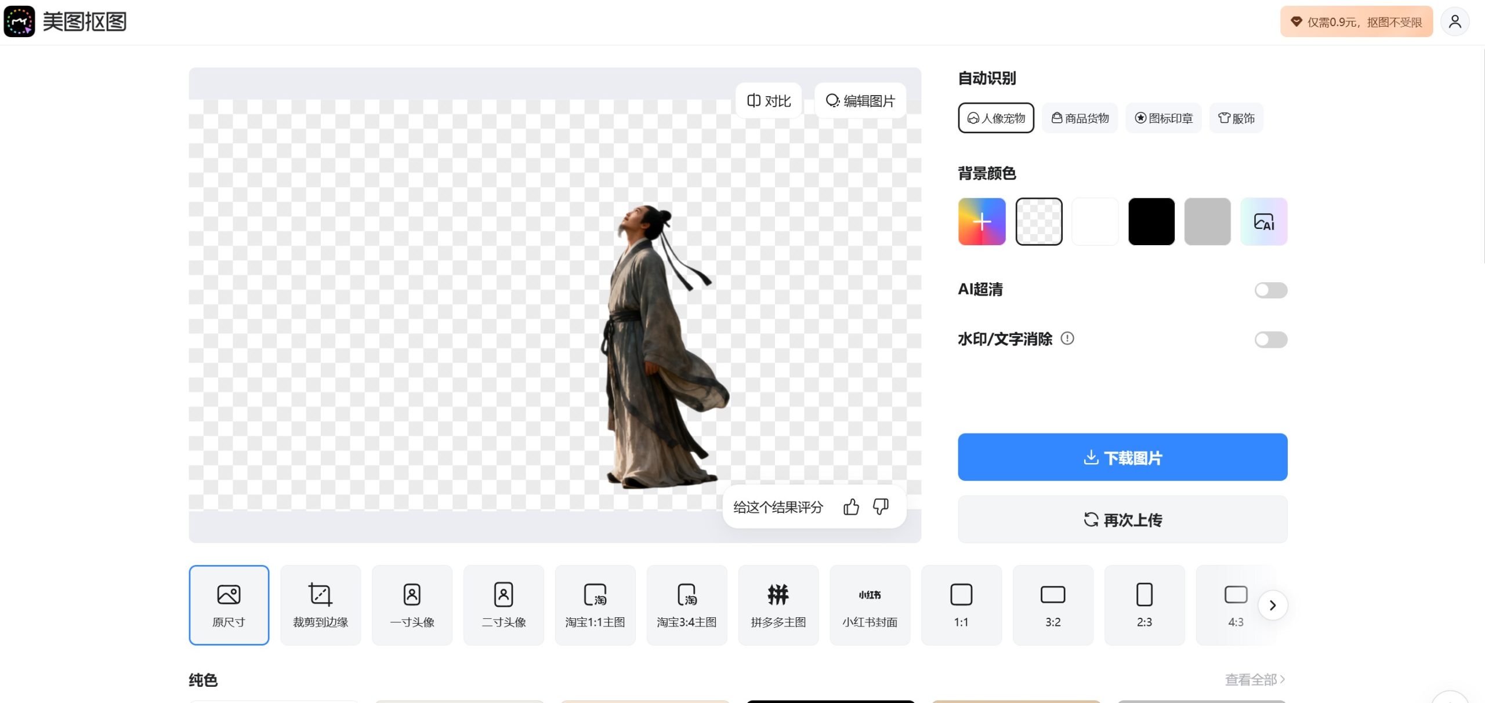
Task: Choose the black background swatch
Action: 1151,221
